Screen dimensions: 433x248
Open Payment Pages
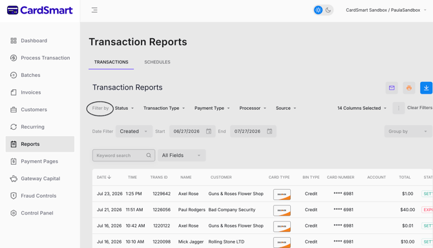tap(40, 161)
